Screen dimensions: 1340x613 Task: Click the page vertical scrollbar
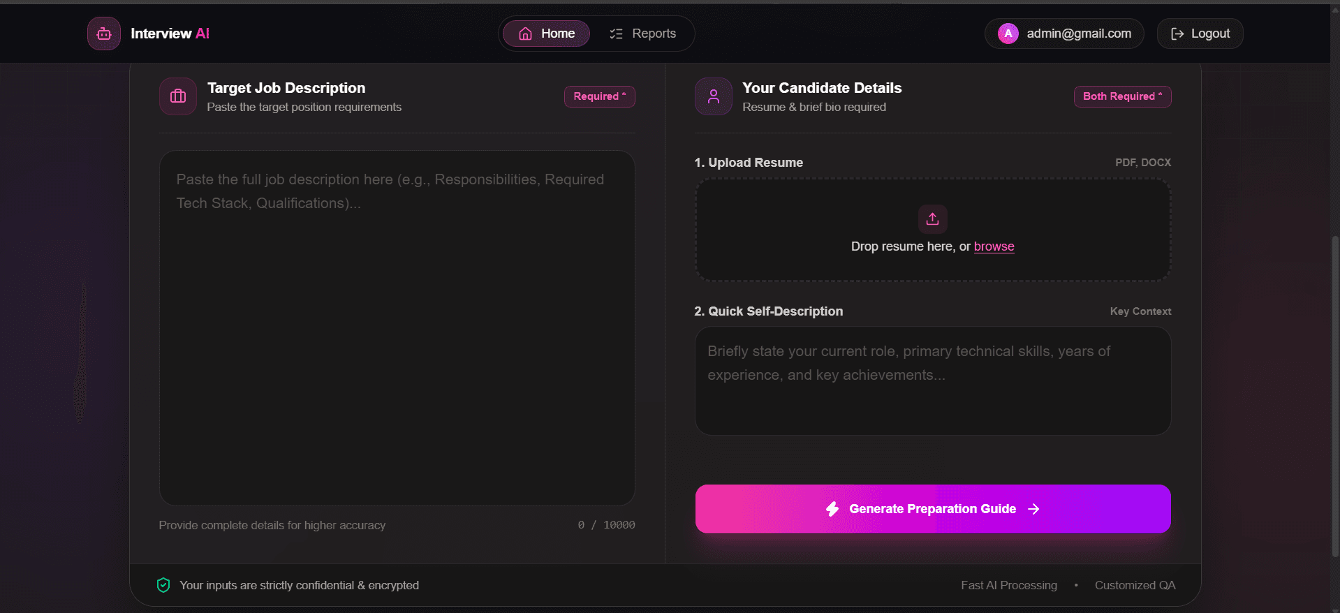click(x=1335, y=397)
